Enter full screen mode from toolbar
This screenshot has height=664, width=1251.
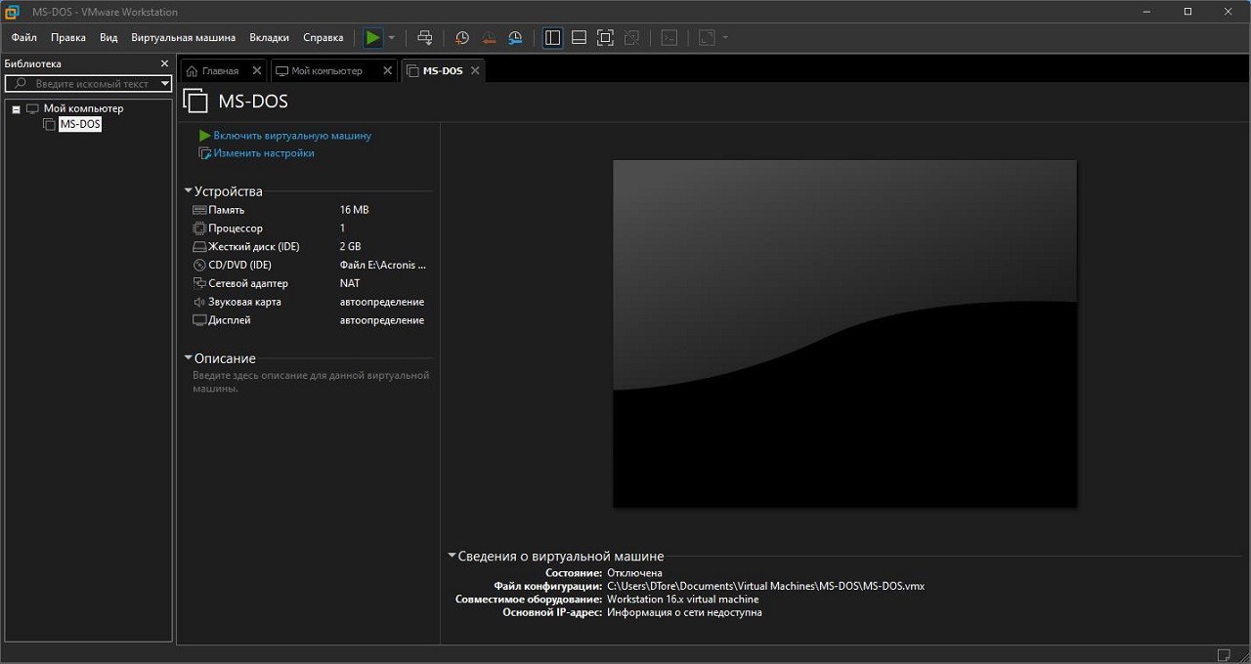click(x=605, y=38)
